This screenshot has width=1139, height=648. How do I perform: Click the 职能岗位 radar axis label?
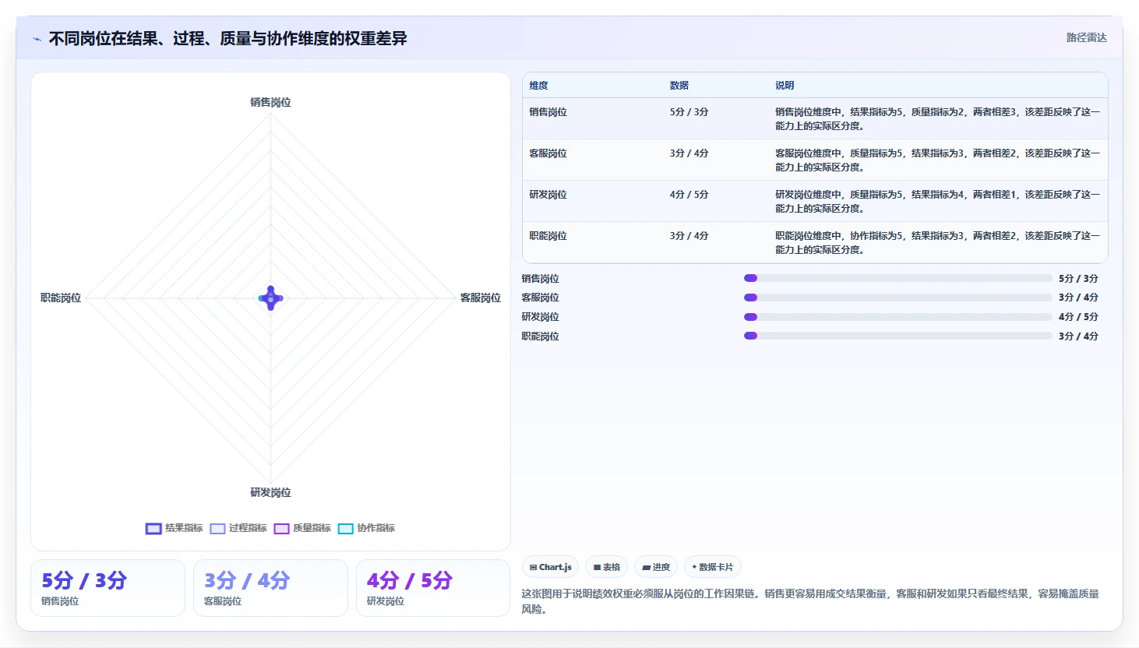pyautogui.click(x=61, y=298)
